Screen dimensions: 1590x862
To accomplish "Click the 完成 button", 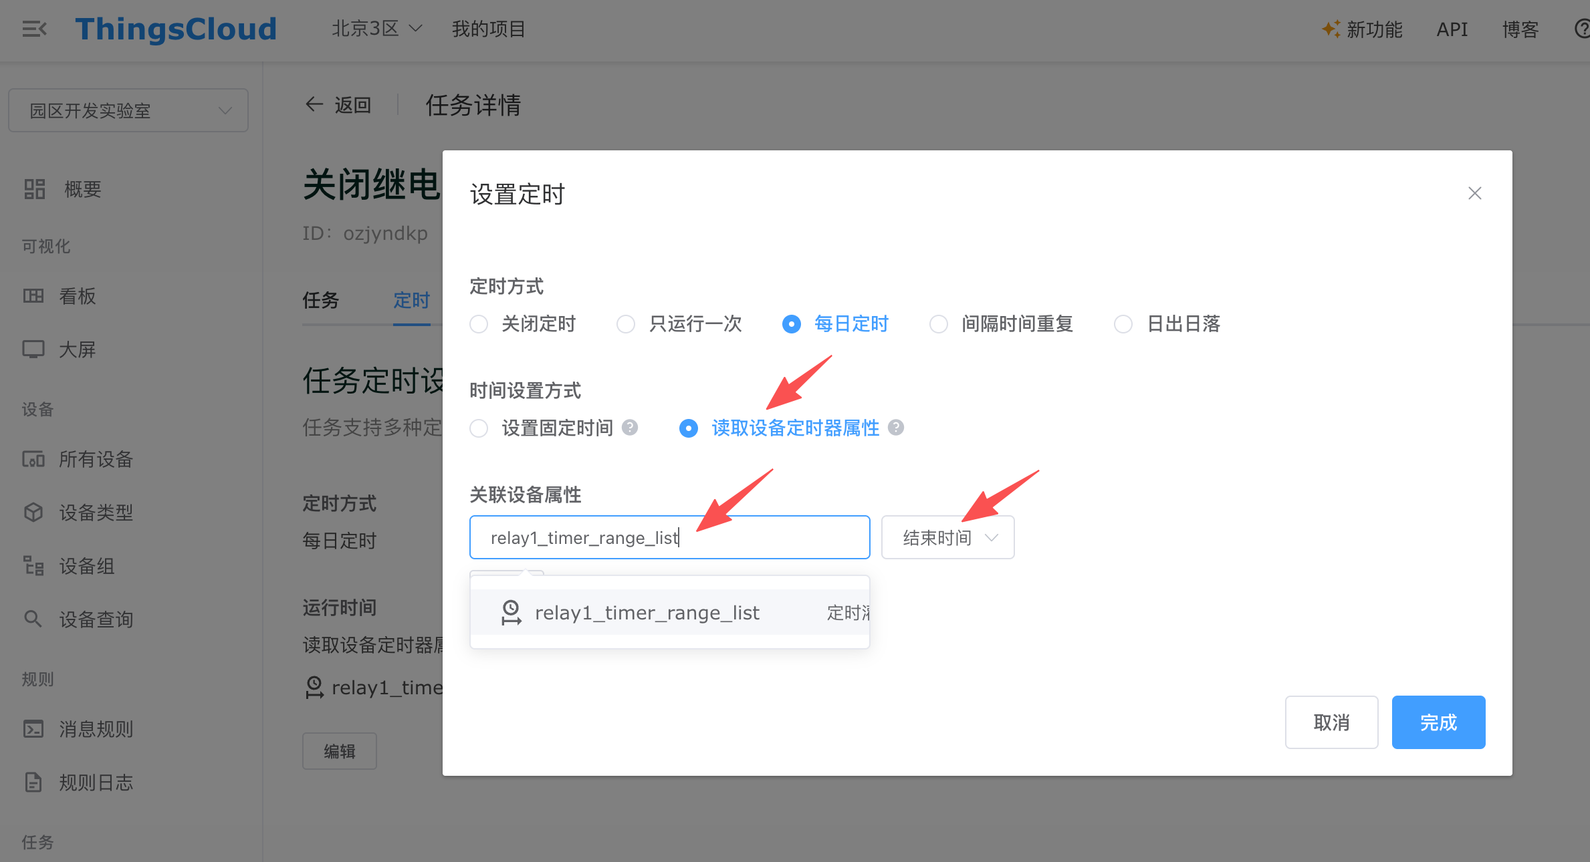I will (1438, 722).
